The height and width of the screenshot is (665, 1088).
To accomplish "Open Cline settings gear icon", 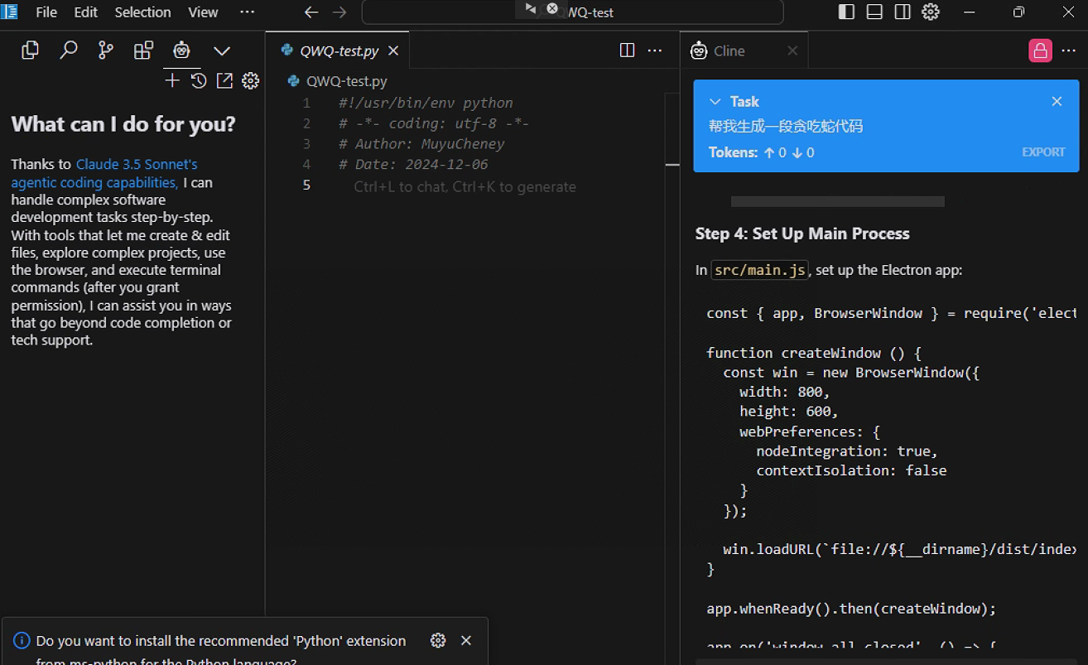I will click(x=251, y=80).
